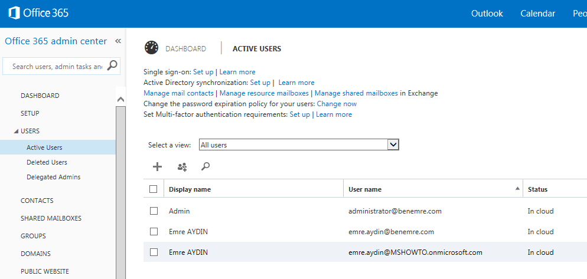Open Manage shared mailboxes link
Screen dimensions: 587x279
(357, 93)
